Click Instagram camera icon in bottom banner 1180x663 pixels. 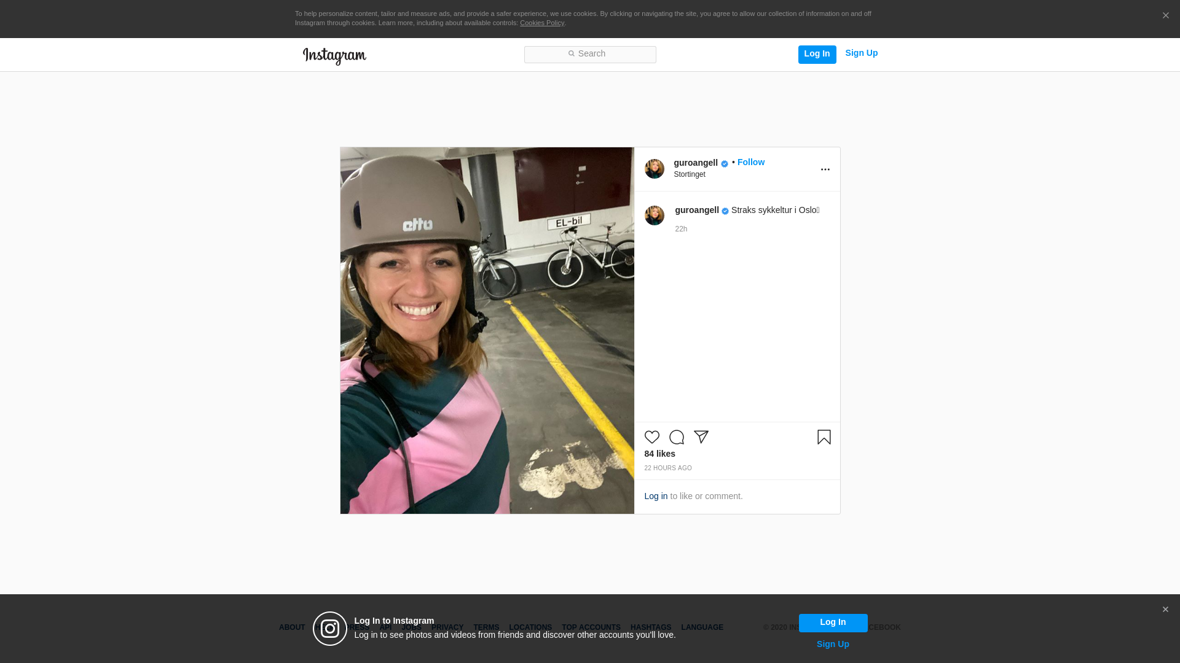(x=330, y=629)
